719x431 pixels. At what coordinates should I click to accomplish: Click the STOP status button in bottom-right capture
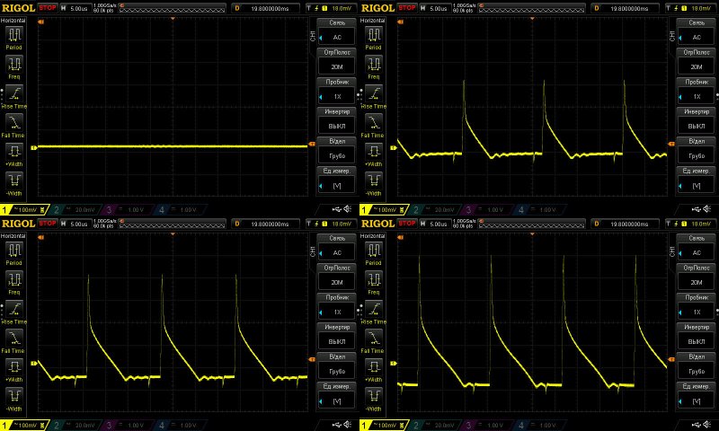(x=407, y=224)
